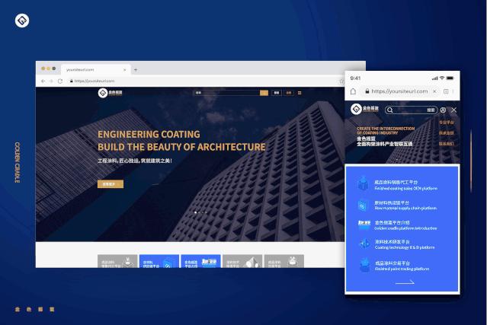Click CREATE THE INTERCONNECTION text on mobile
The height and width of the screenshot is (325, 487).
386,129
